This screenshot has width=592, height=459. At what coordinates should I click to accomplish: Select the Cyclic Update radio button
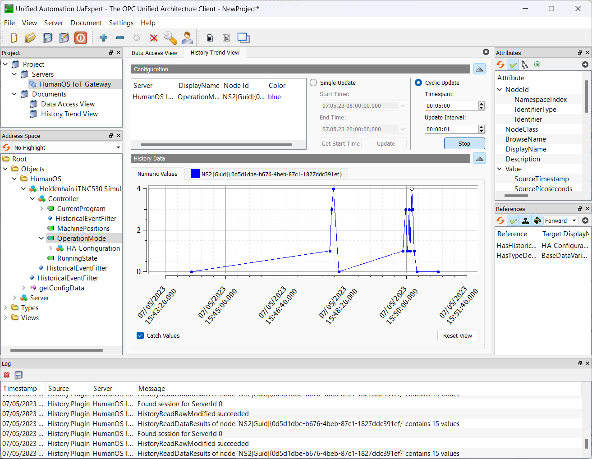coord(418,83)
